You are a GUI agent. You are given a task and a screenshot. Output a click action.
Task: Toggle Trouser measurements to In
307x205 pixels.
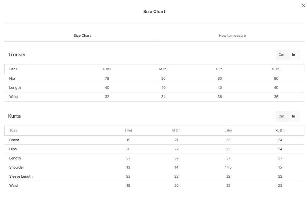pos(294,55)
